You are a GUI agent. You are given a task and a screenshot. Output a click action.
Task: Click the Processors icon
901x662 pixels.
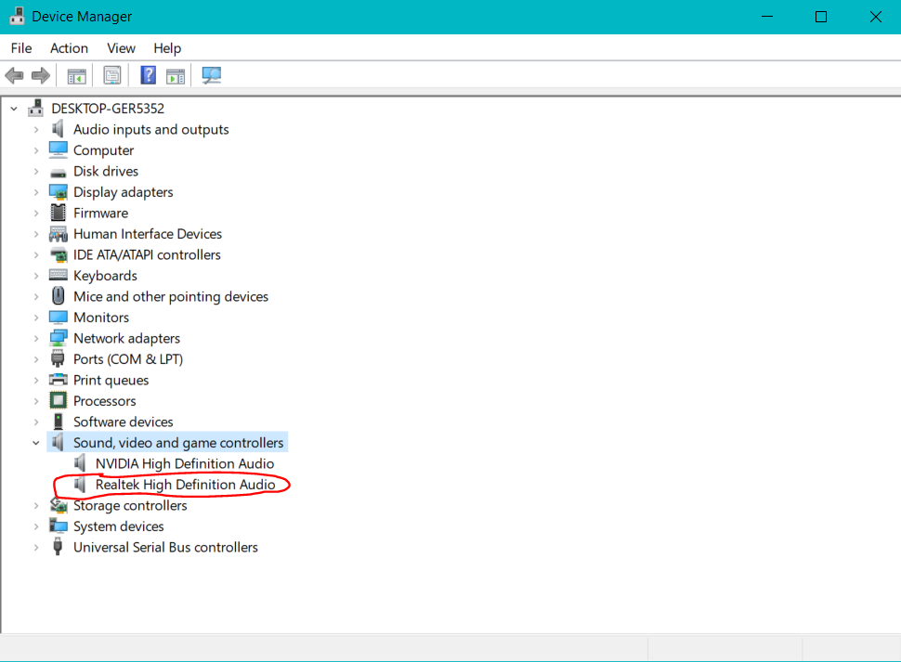point(58,400)
